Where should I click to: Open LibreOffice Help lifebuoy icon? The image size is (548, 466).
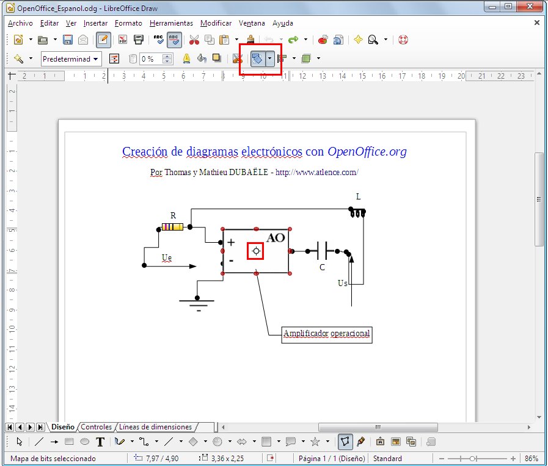pos(403,40)
